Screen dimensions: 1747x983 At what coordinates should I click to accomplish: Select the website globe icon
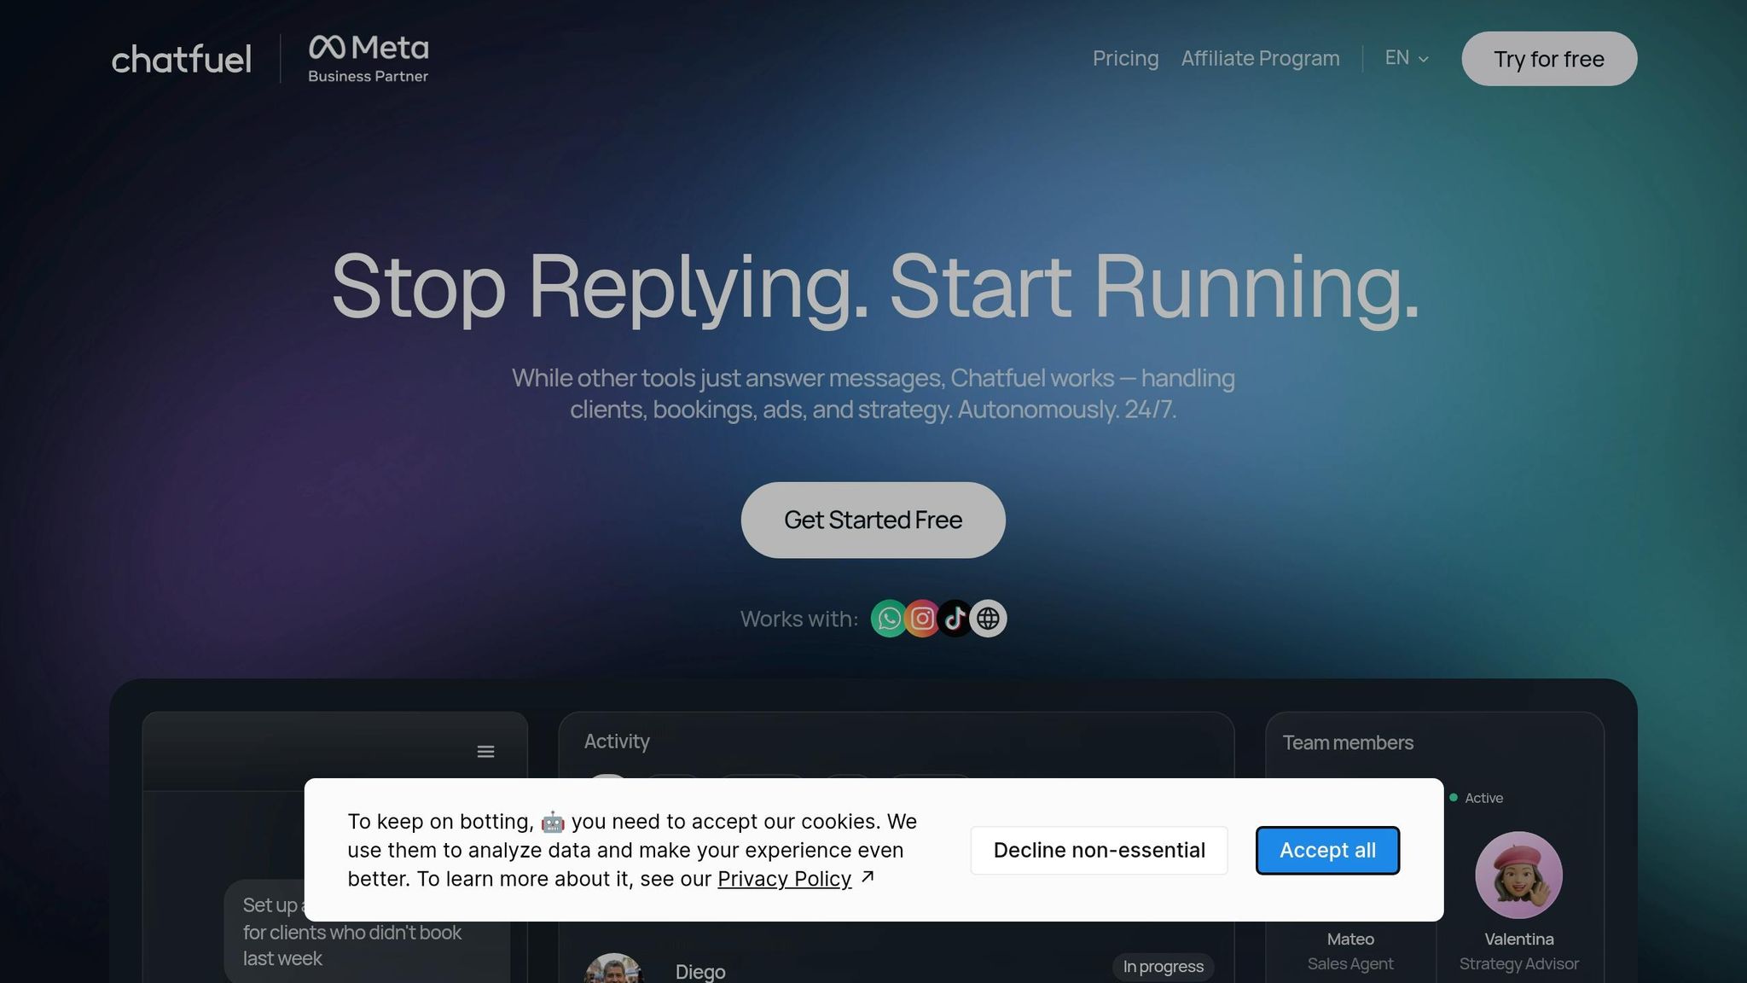(988, 619)
